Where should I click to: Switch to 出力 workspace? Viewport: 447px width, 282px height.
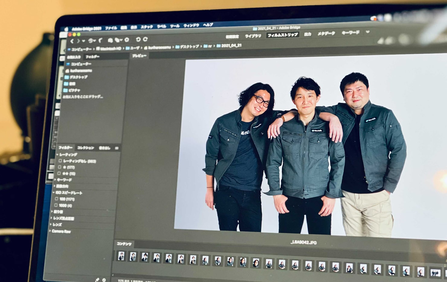click(308, 34)
